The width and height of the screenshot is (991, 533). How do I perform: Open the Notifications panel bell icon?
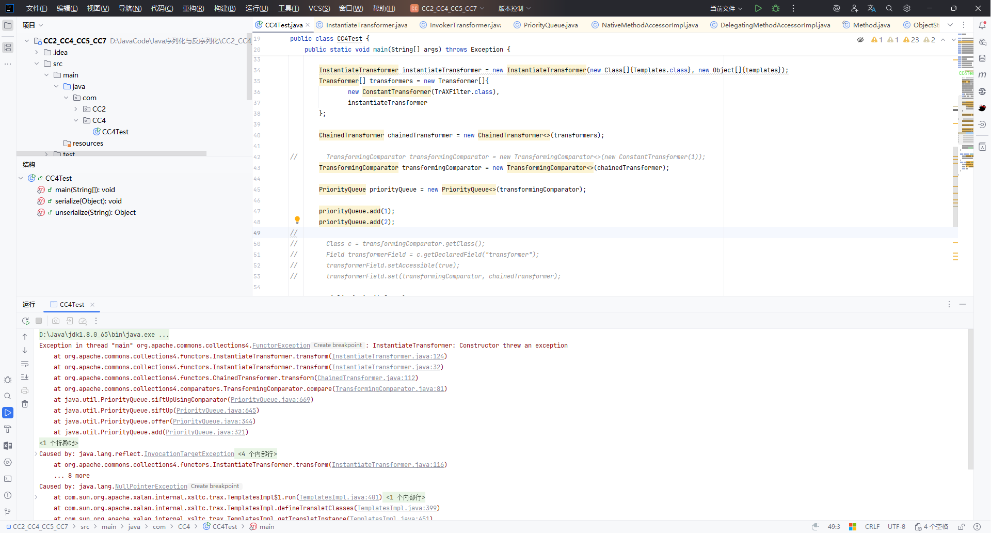coord(982,25)
